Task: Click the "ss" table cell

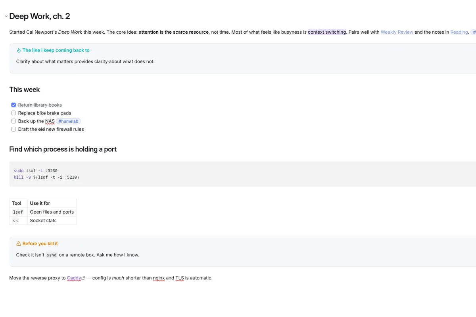Action: tap(18, 221)
